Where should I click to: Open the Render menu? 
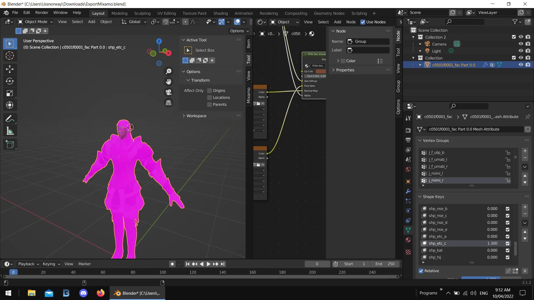point(42,12)
